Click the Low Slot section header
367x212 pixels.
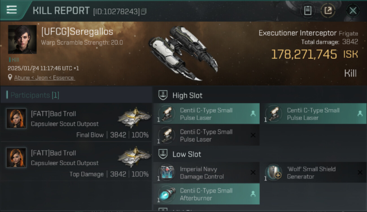click(187, 154)
